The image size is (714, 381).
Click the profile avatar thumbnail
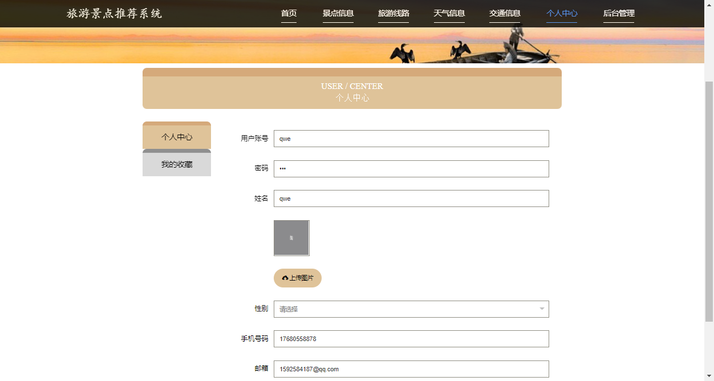[x=291, y=238]
